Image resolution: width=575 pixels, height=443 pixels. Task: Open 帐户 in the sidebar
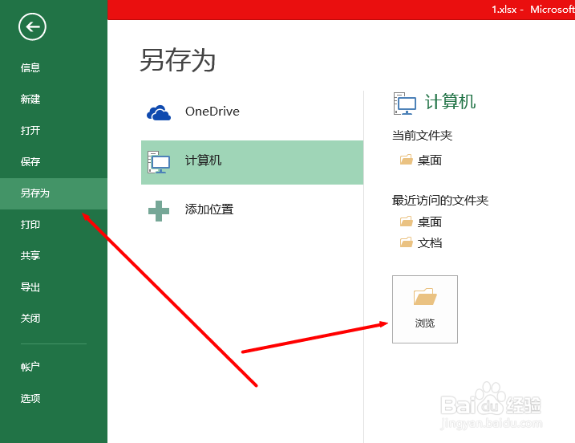point(30,367)
